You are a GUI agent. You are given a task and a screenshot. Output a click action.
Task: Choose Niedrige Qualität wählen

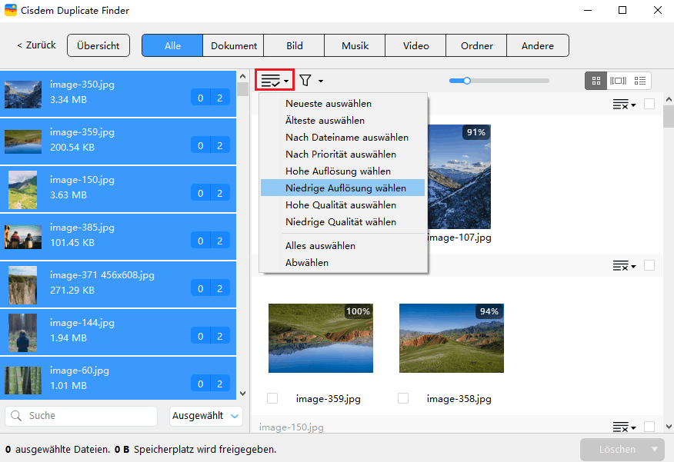point(342,221)
